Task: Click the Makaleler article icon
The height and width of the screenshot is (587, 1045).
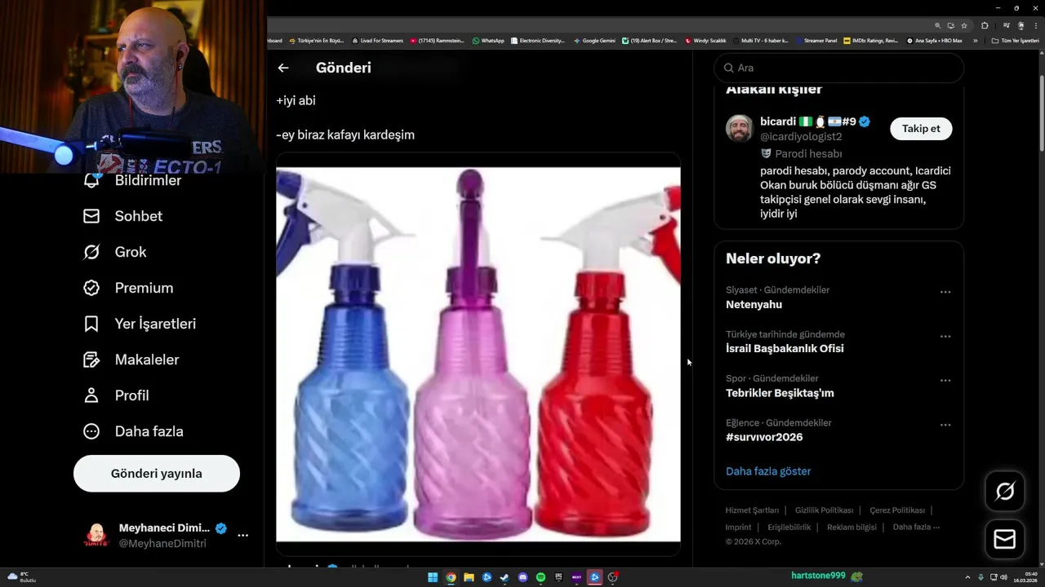Action: pyautogui.click(x=91, y=360)
